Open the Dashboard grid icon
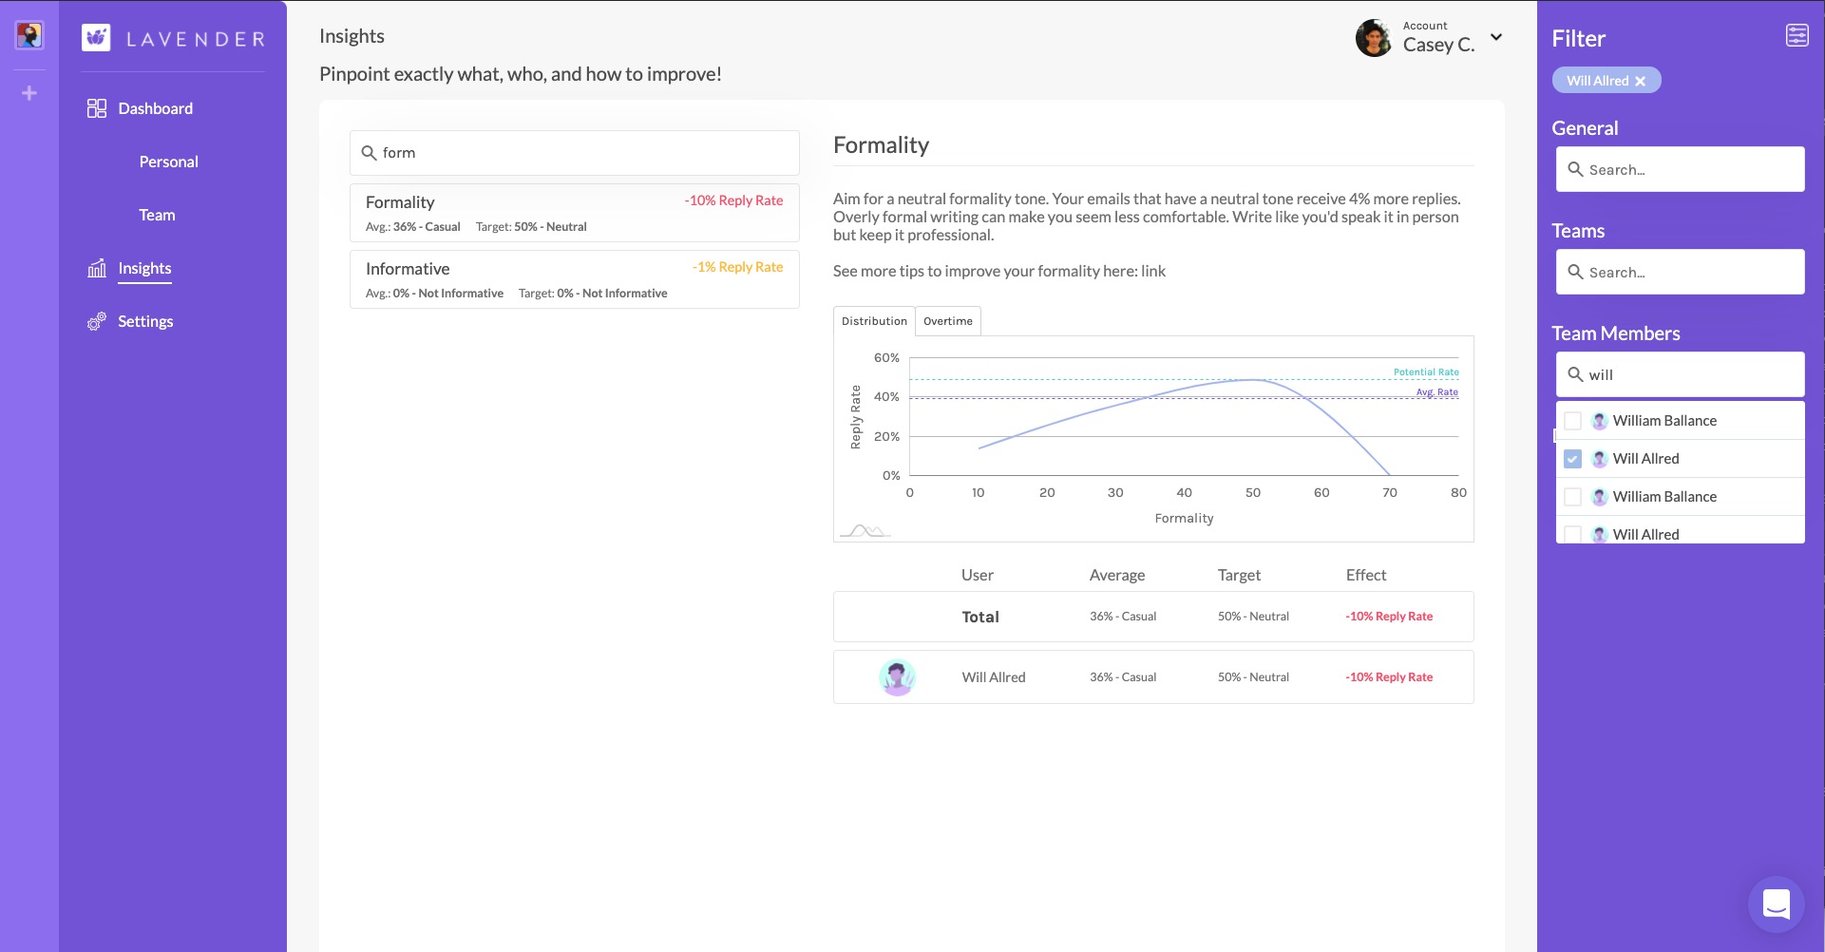Screen dimensions: 1825x952 [97, 108]
